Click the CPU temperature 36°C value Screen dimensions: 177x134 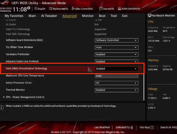(x=165, y=31)
